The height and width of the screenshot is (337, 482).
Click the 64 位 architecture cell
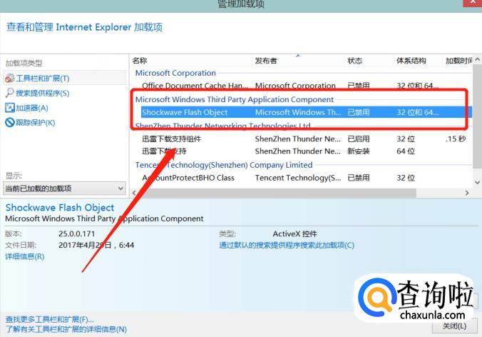coord(406,151)
